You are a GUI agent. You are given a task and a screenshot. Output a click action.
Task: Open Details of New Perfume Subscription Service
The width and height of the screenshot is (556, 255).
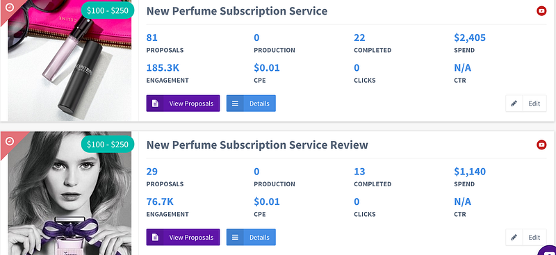(x=251, y=104)
